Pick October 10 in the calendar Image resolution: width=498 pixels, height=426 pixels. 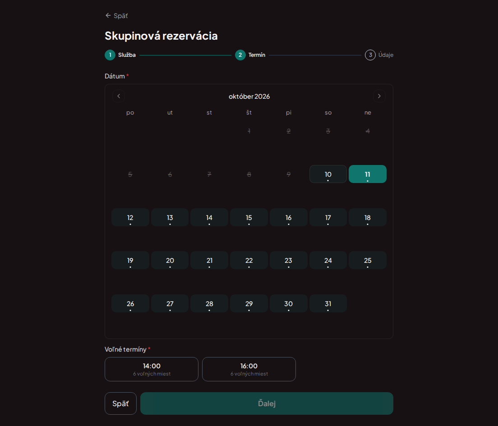pos(328,174)
